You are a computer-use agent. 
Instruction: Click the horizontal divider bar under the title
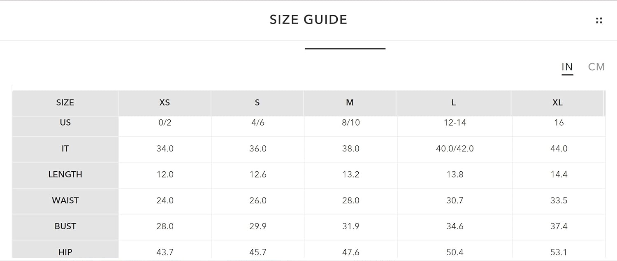[345, 49]
